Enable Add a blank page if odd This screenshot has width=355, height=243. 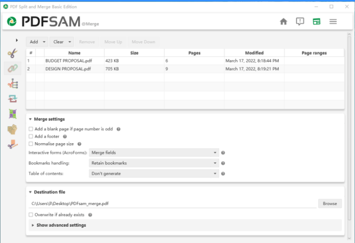pos(31,129)
